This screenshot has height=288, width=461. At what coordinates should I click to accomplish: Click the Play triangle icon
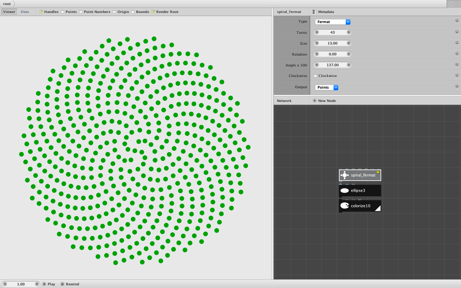(44, 284)
